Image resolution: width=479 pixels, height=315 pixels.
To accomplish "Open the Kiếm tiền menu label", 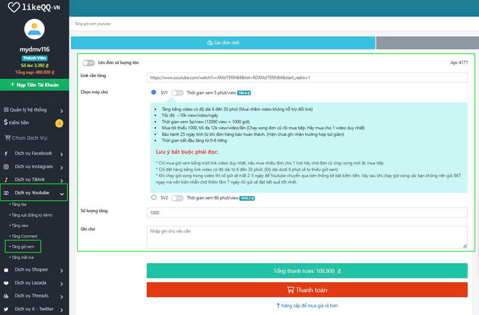I will pyautogui.click(x=19, y=123).
